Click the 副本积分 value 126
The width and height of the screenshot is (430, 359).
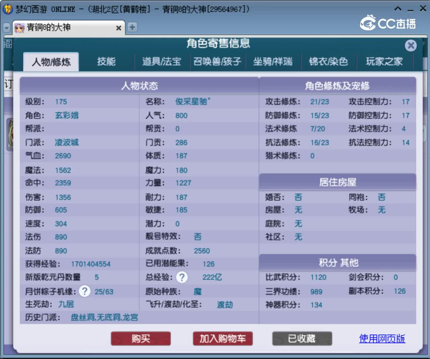400,291
